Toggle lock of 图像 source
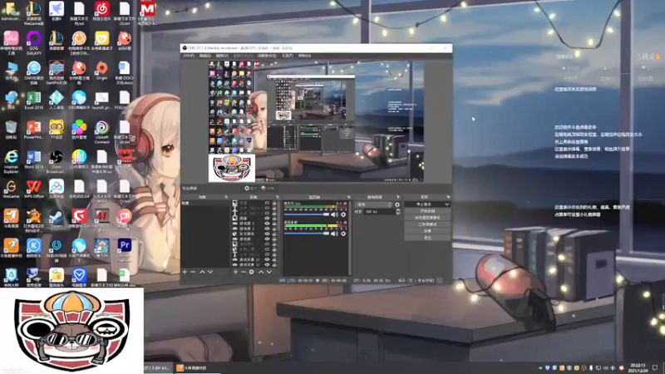This screenshot has width=665, height=374. pos(274,219)
